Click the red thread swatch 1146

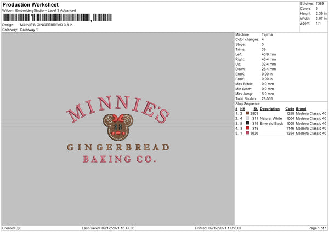click(x=247, y=128)
